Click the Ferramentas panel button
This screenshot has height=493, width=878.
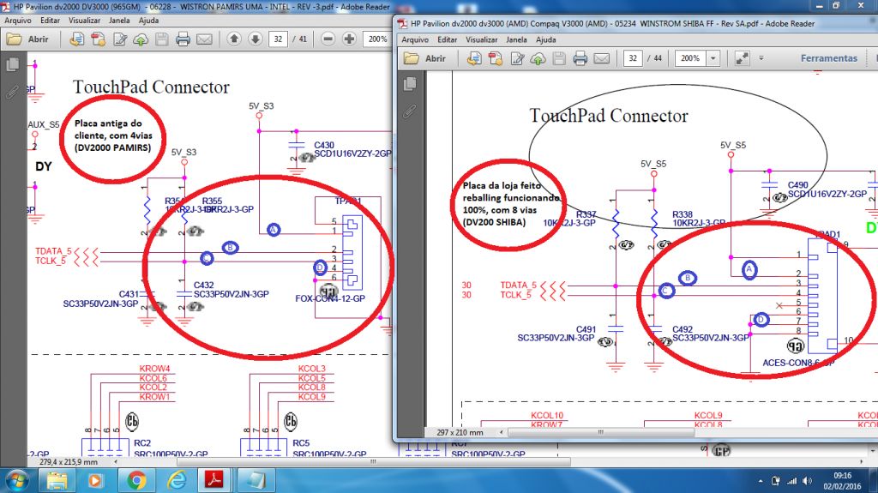[828, 58]
